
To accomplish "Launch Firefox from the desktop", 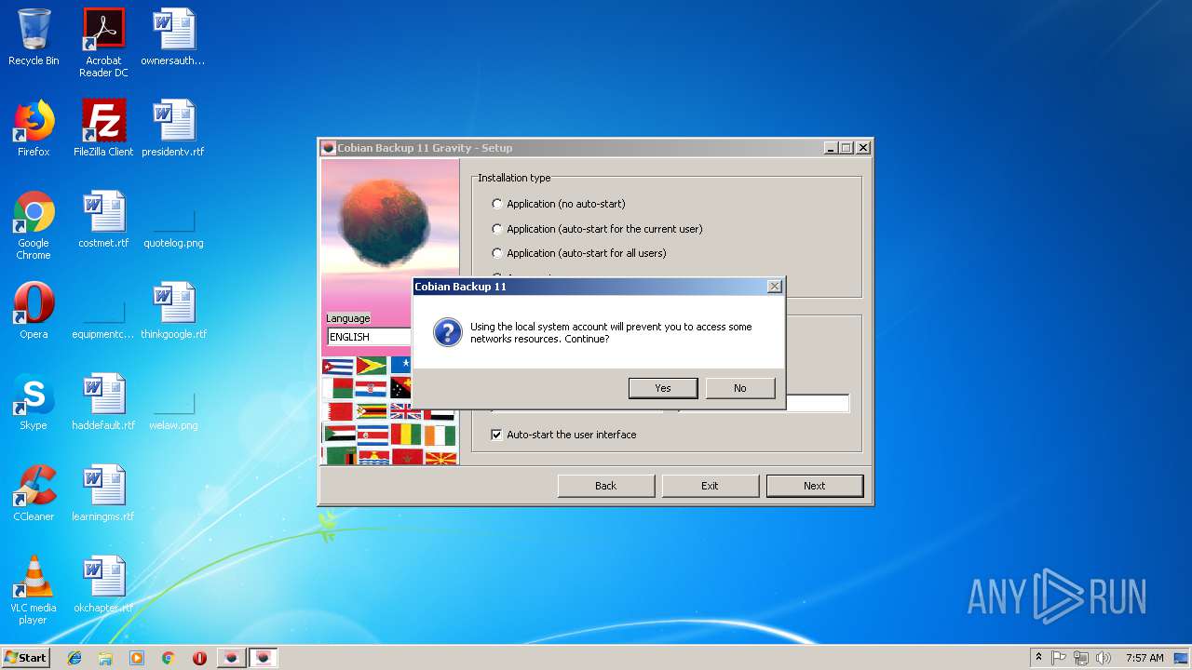I will pos(34,128).
